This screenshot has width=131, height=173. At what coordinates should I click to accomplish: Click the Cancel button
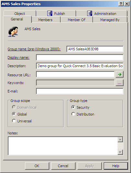tap(63, 166)
